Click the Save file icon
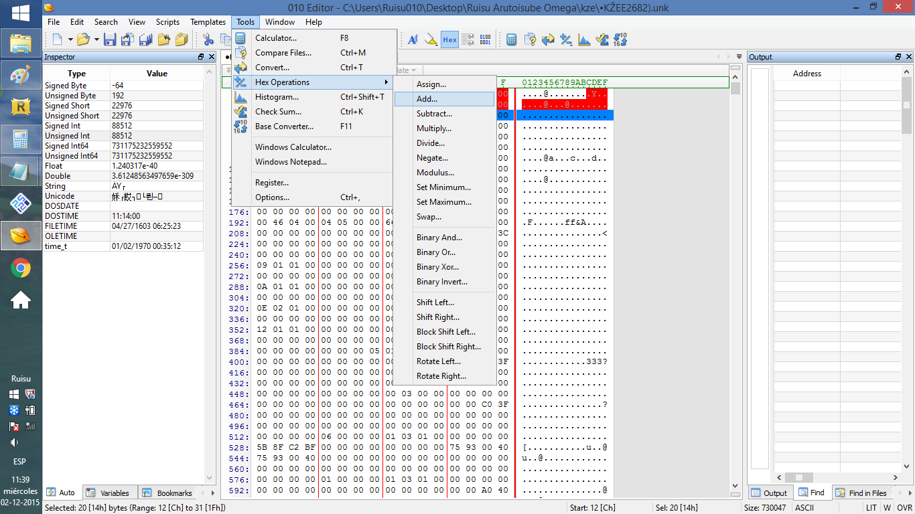The image size is (915, 514). [x=110, y=39]
